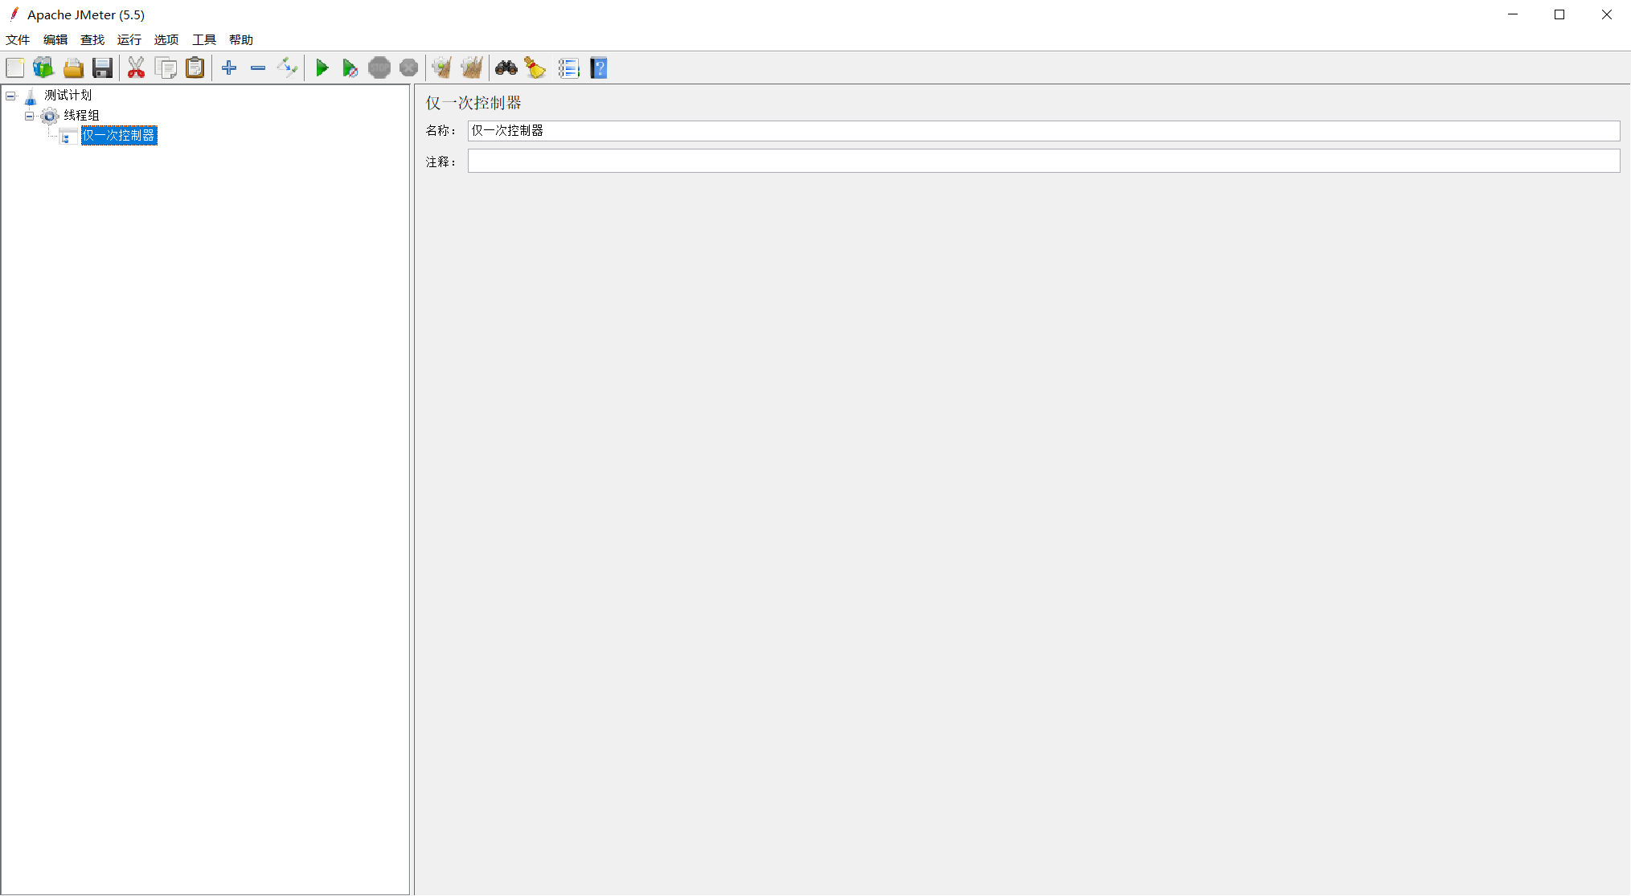Click the grey Shutdown icon
Viewport: 1631px width, 896px height.
pos(409,68)
